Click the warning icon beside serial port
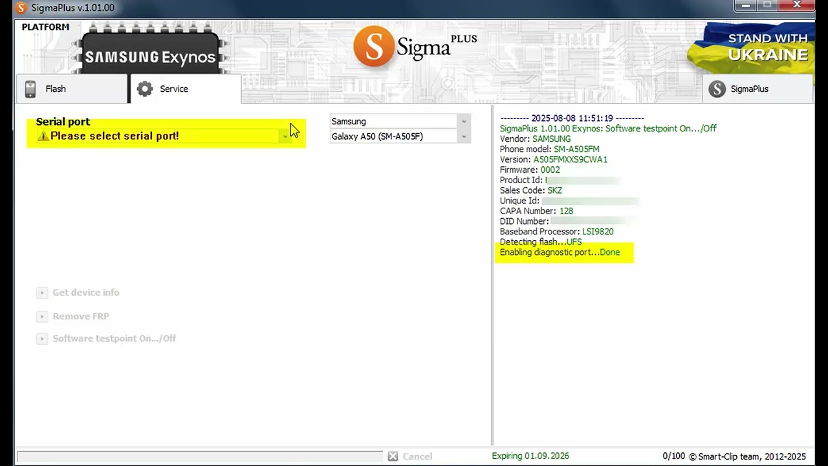The width and height of the screenshot is (828, 466). (x=43, y=136)
